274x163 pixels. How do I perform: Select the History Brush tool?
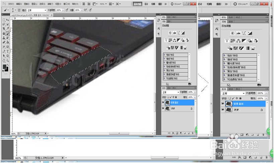(x=8, y=38)
